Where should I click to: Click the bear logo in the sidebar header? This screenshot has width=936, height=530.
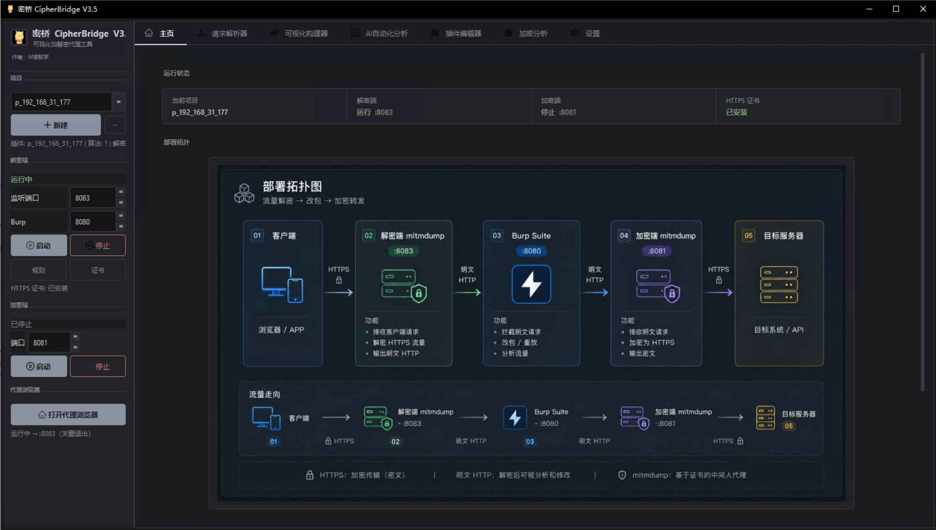coord(19,37)
